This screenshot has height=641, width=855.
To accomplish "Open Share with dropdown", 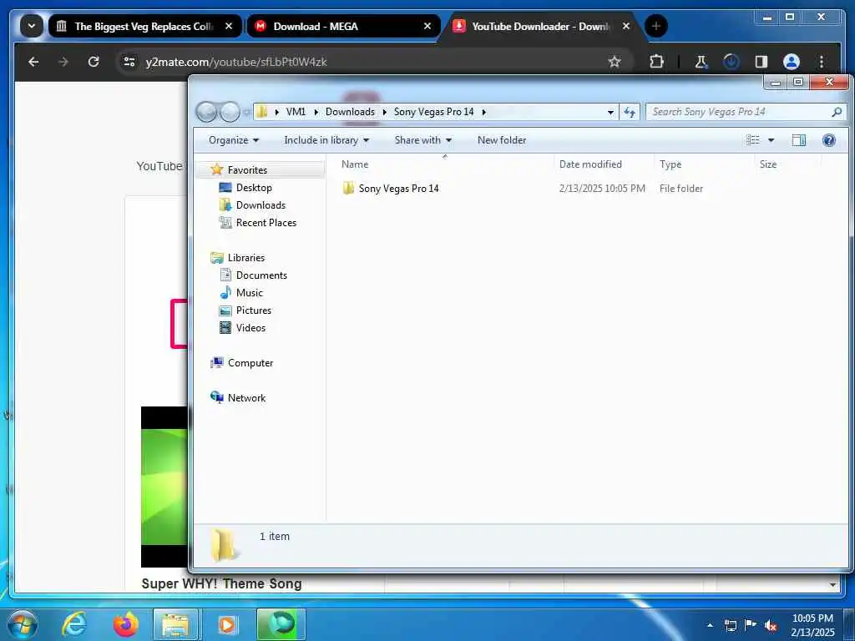I will point(423,140).
